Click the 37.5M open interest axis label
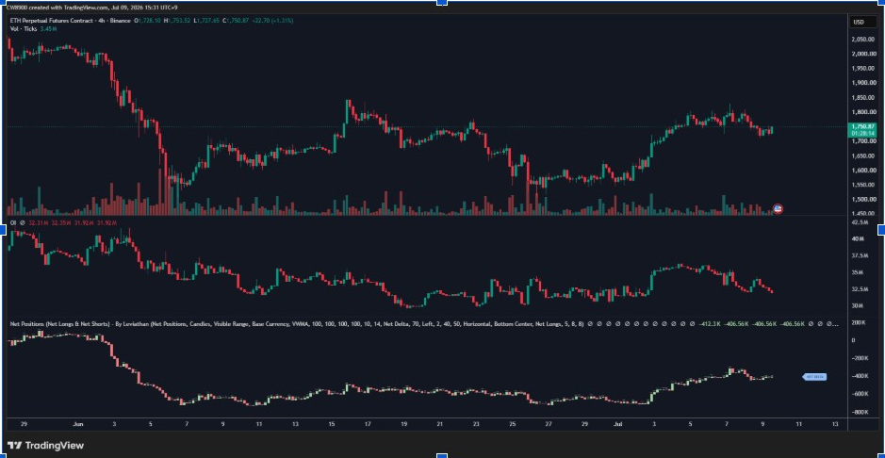Image resolution: width=885 pixels, height=458 pixels. click(x=860, y=255)
